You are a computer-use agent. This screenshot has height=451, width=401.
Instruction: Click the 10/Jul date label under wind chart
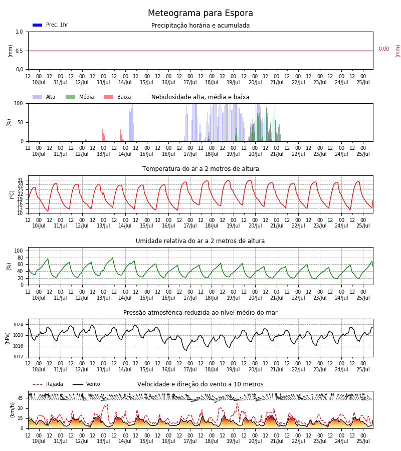point(39,441)
